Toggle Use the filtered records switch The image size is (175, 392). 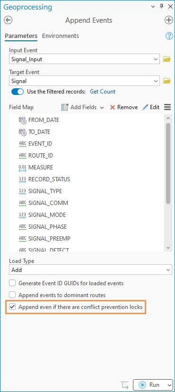click(x=17, y=92)
